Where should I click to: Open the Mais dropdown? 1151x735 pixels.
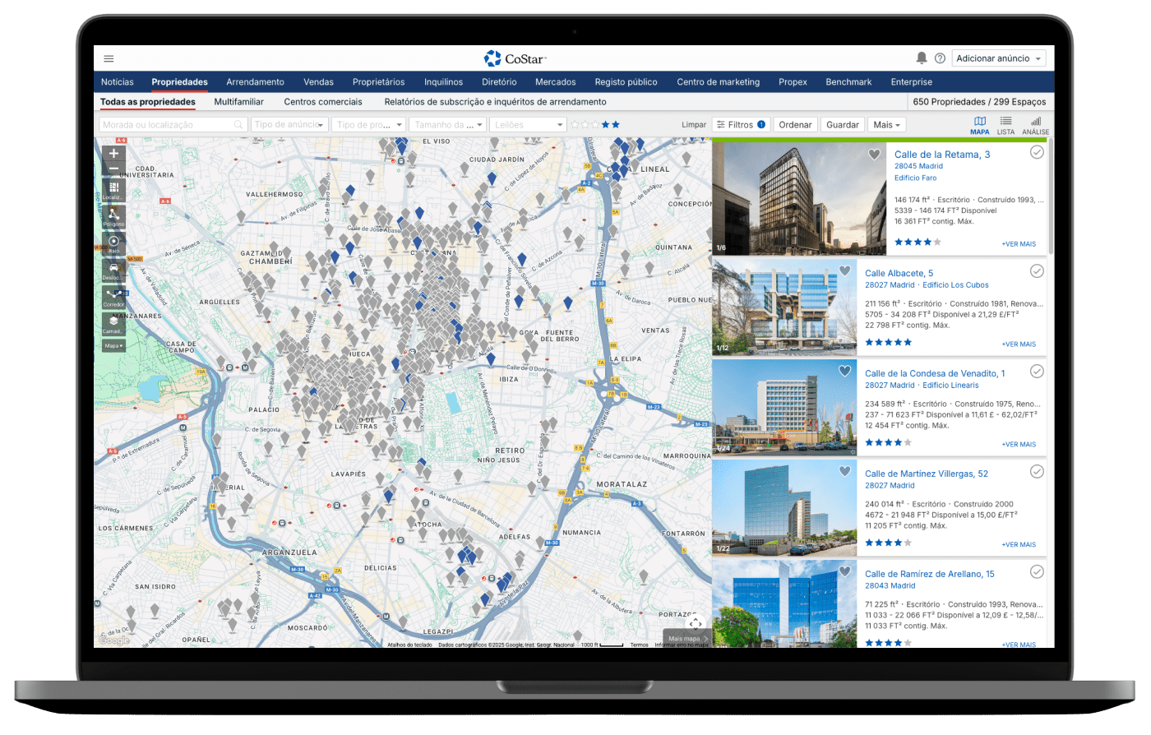coord(887,125)
